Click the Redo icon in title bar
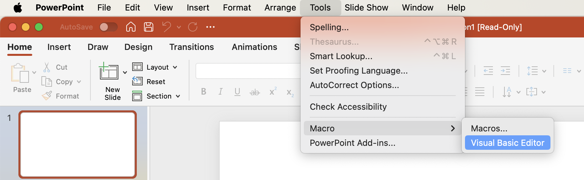The image size is (584, 180). (193, 27)
